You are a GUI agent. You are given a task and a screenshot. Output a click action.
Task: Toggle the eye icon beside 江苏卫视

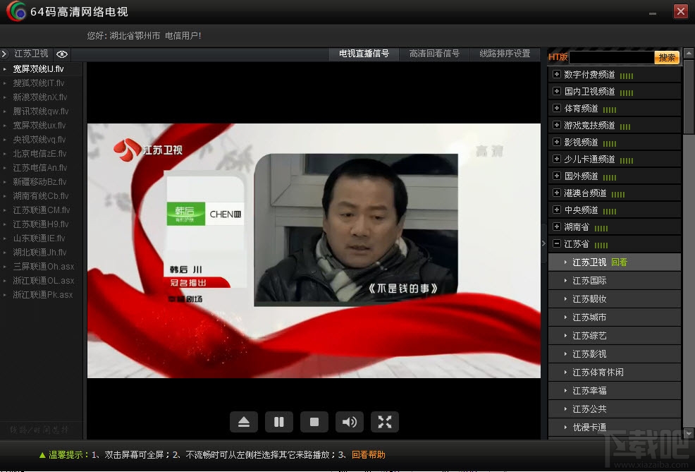pyautogui.click(x=62, y=54)
